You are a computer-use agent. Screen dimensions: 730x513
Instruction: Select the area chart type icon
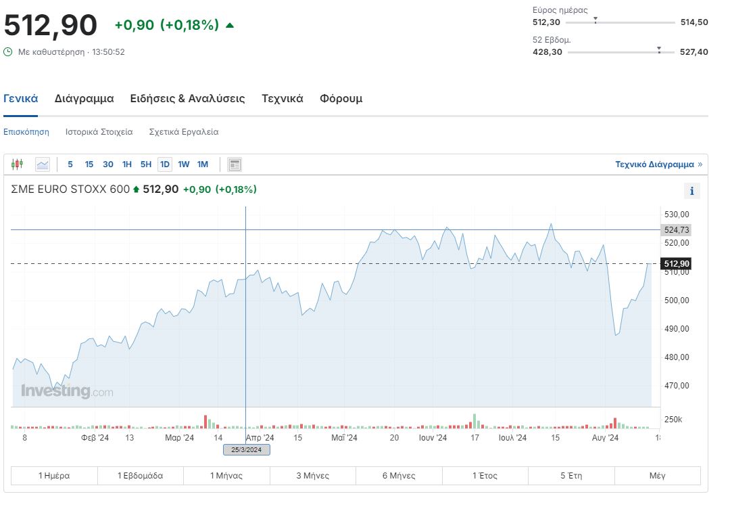43,164
